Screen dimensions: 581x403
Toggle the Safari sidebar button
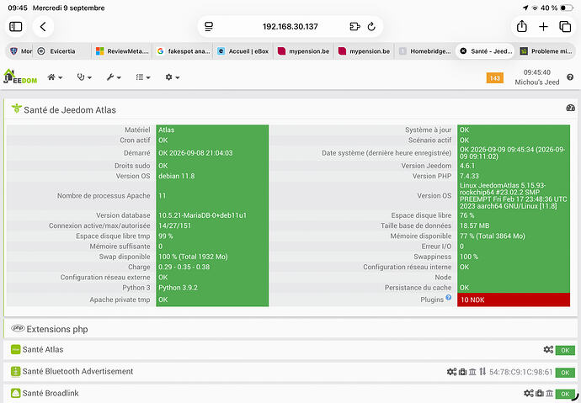point(15,27)
